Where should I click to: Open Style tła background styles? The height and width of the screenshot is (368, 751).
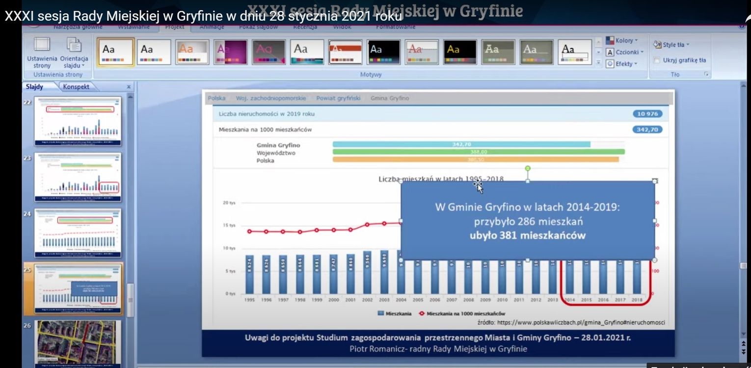(671, 45)
